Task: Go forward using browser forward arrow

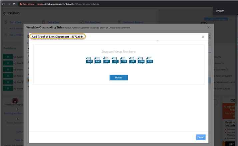Action: (9, 4)
